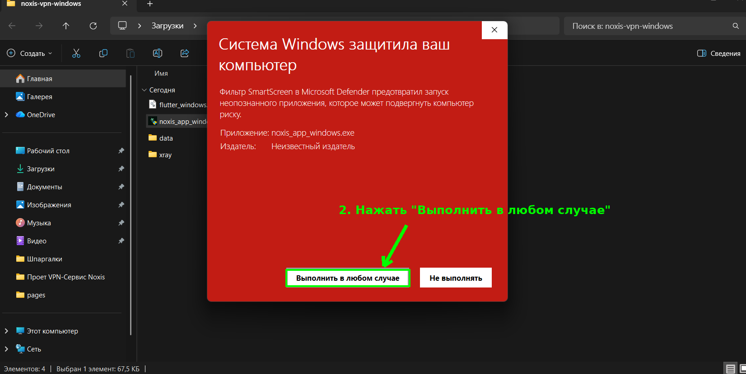The height and width of the screenshot is (374, 746).
Task: Click the Не выполнять button
Action: point(456,278)
